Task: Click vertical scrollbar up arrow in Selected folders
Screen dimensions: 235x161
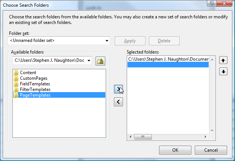Action: pos(212,60)
